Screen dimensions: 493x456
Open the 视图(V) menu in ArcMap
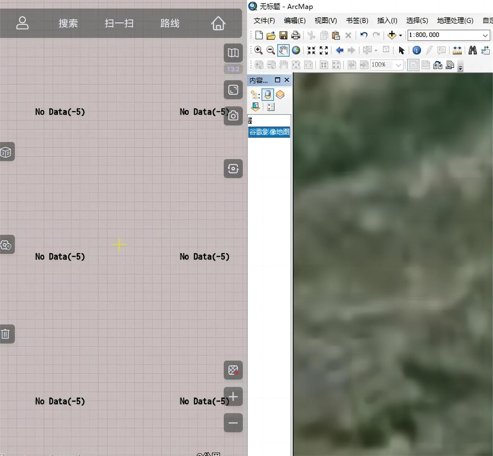(x=326, y=21)
